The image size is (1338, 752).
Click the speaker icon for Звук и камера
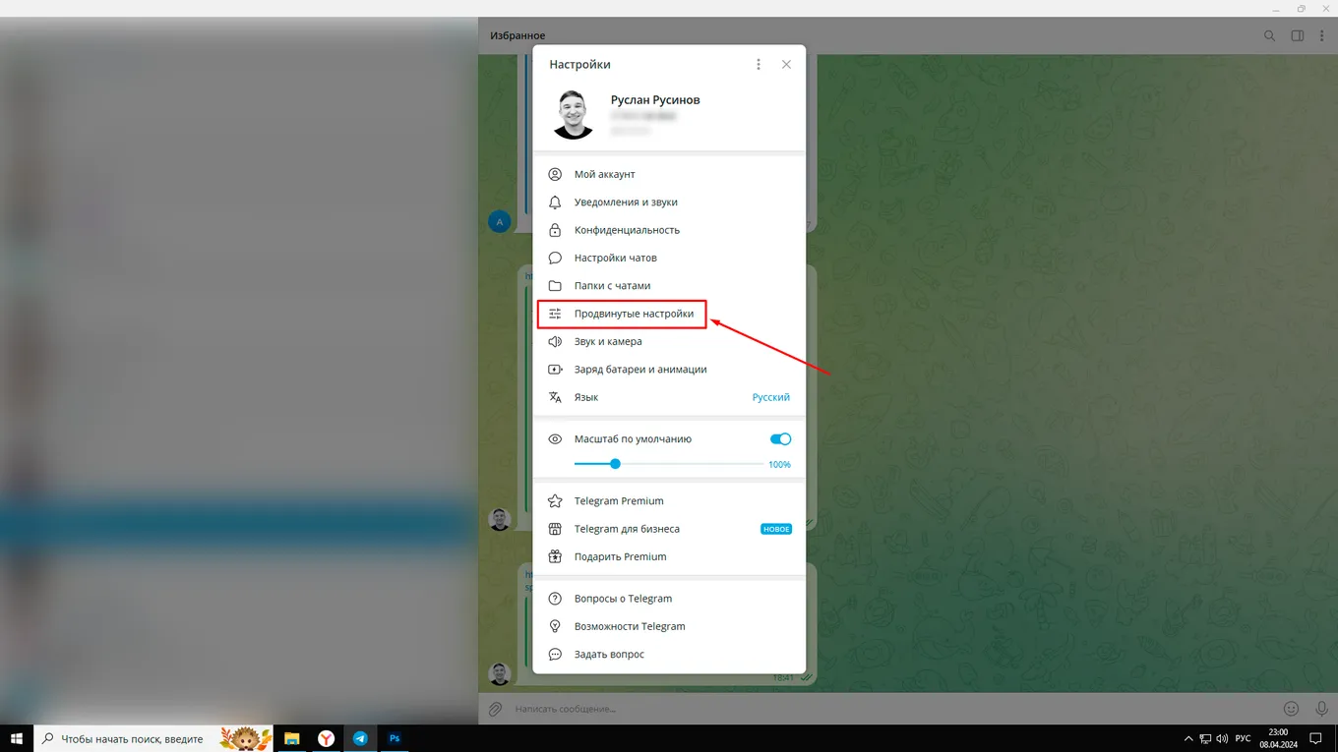555,341
